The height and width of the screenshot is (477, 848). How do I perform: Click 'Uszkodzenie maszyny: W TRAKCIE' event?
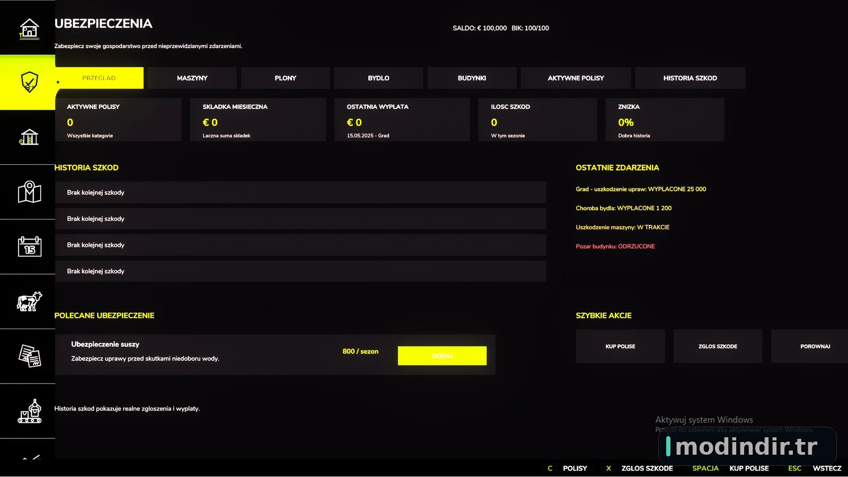coord(623,227)
